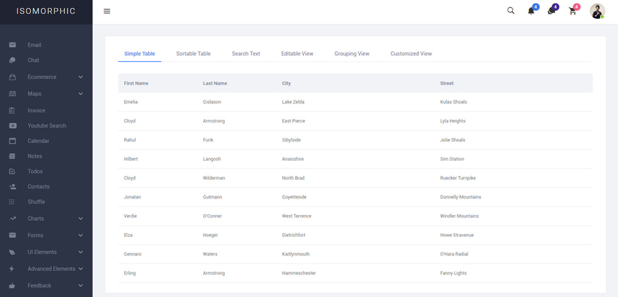Click the cell "Windler Mountains"

click(460, 216)
